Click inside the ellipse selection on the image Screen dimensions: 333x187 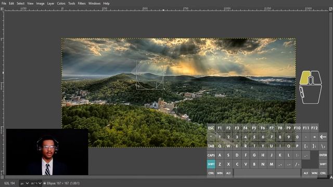(150, 74)
